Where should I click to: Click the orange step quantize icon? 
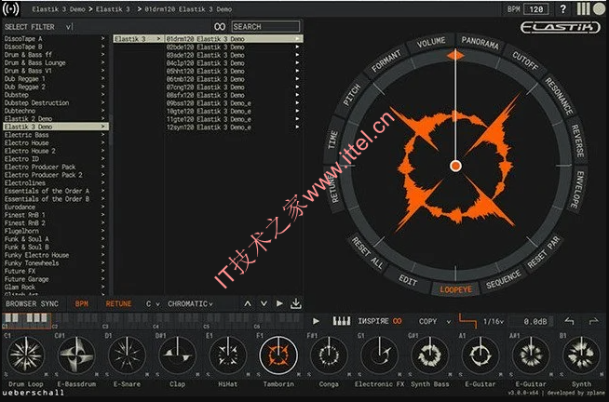pos(467,321)
